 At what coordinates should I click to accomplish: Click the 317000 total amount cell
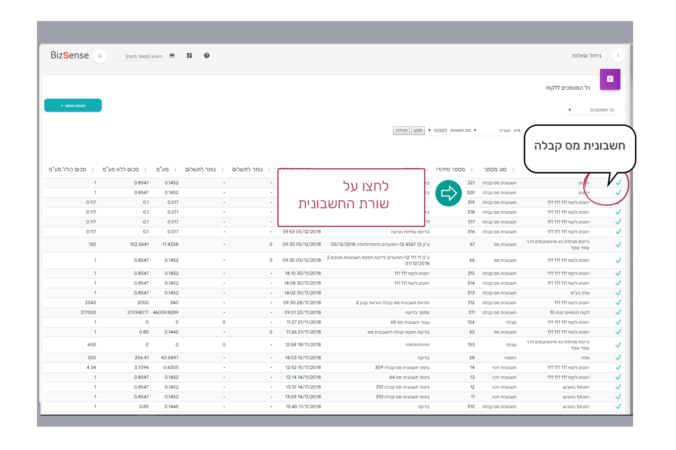pyautogui.click(x=88, y=312)
